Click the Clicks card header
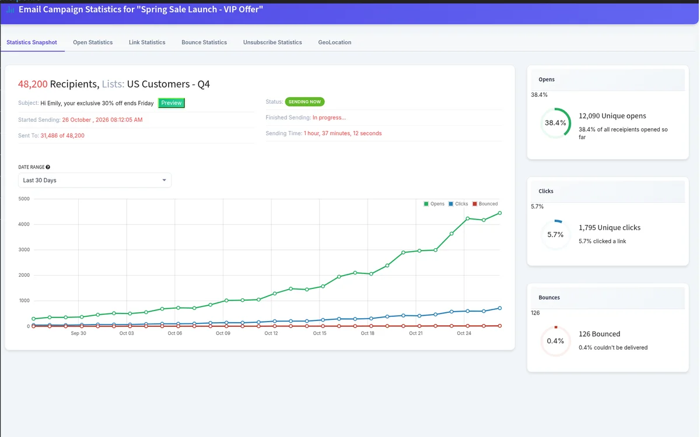The image size is (700, 437). coord(607,191)
